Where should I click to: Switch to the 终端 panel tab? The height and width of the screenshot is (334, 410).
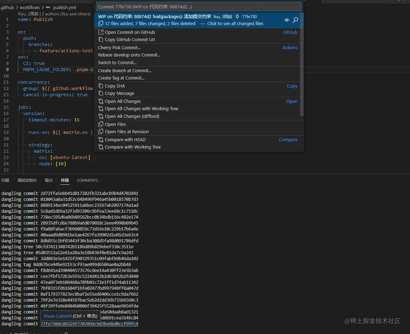pos(65,180)
